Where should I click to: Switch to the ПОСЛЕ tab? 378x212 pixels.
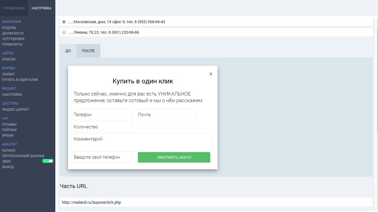tap(88, 51)
